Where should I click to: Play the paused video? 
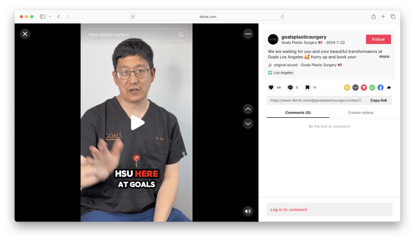pos(137,123)
